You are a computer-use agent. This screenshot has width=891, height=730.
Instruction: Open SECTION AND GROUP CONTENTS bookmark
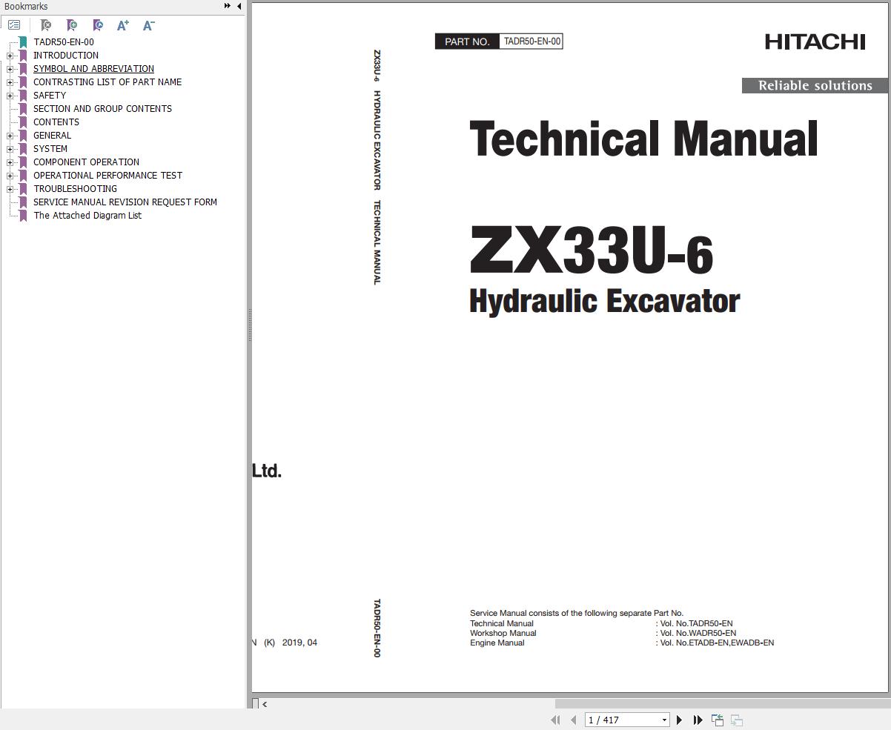point(102,109)
